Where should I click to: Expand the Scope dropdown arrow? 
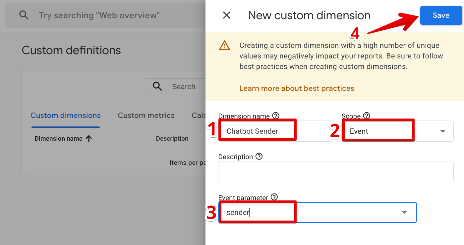443,131
